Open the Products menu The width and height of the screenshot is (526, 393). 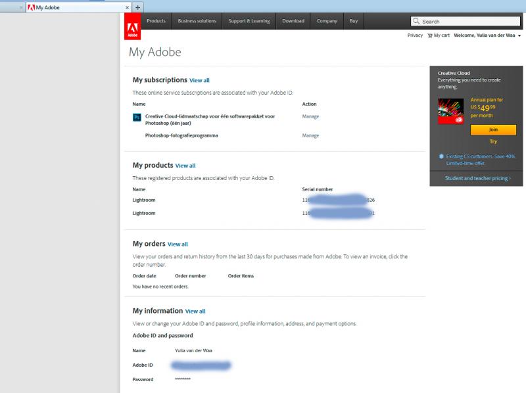tap(156, 21)
